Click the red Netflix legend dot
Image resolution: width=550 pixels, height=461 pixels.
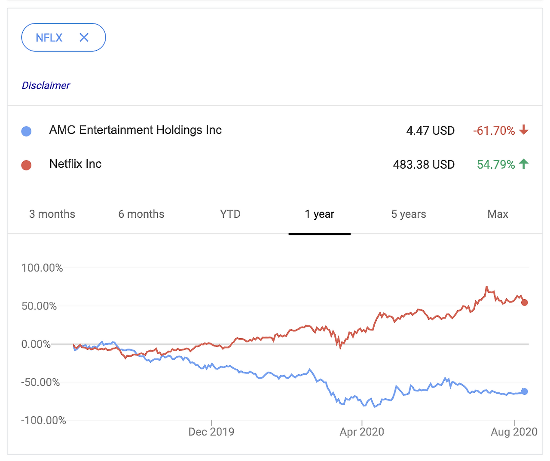click(26, 165)
